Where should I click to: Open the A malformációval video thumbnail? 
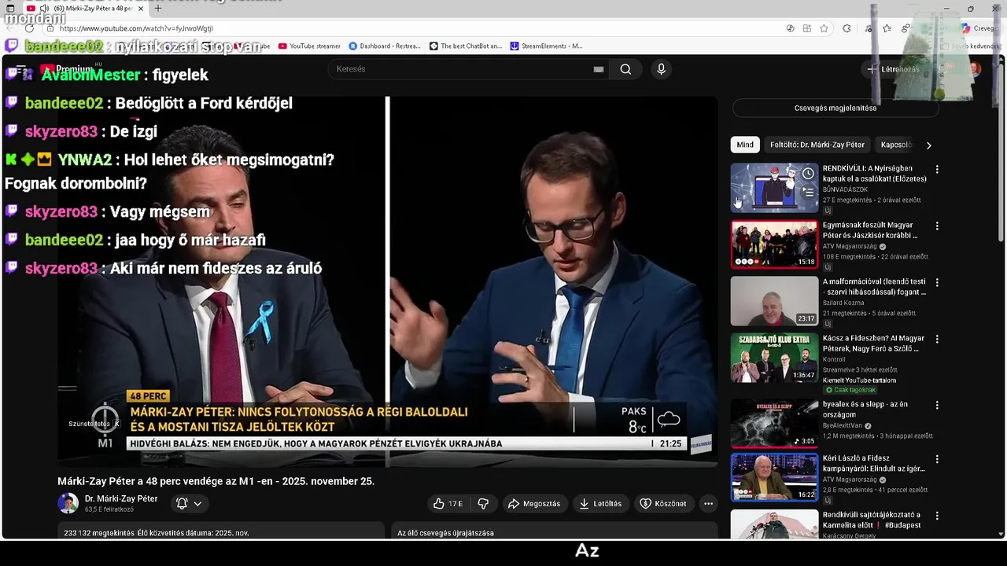(x=774, y=301)
